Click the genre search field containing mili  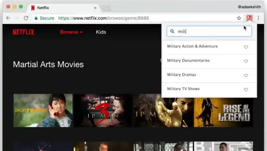pyautogui.click(x=209, y=31)
